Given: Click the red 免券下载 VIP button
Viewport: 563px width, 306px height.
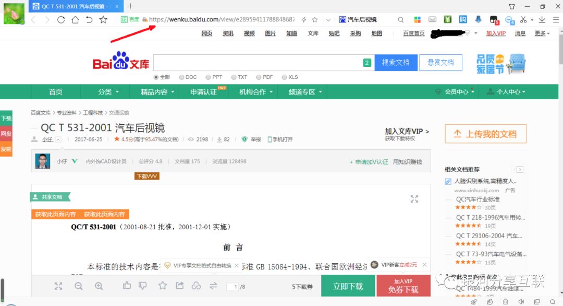Looking at the screenshot, I should pos(403,286).
